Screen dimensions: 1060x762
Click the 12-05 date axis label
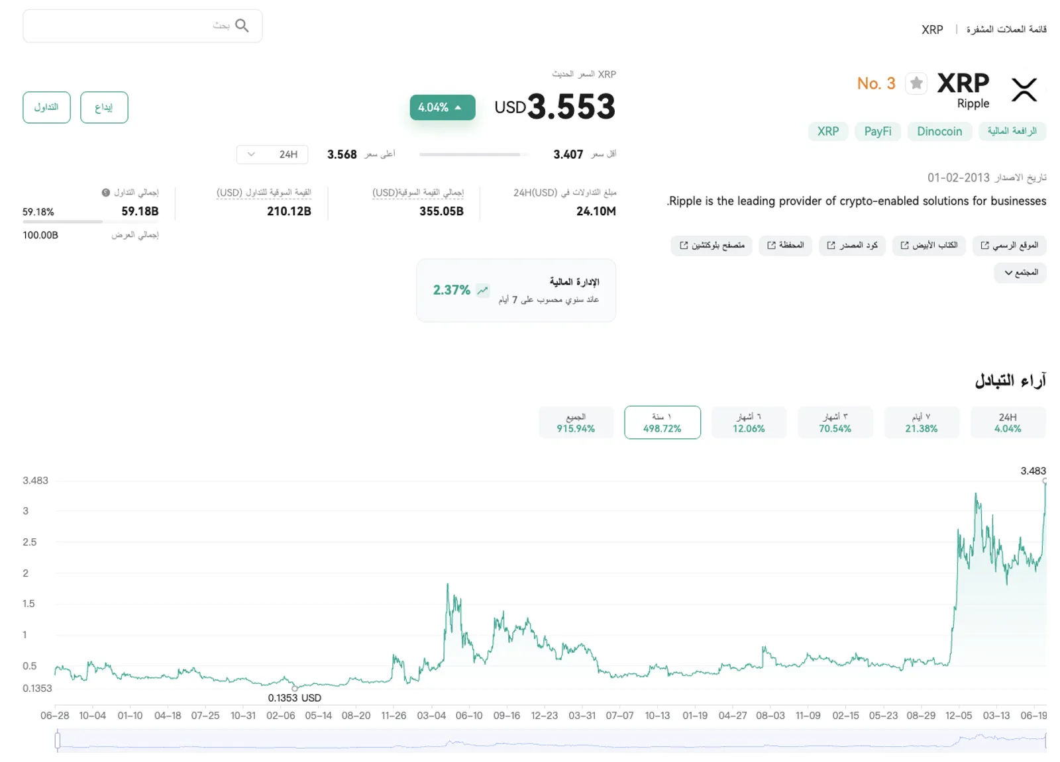pos(959,716)
